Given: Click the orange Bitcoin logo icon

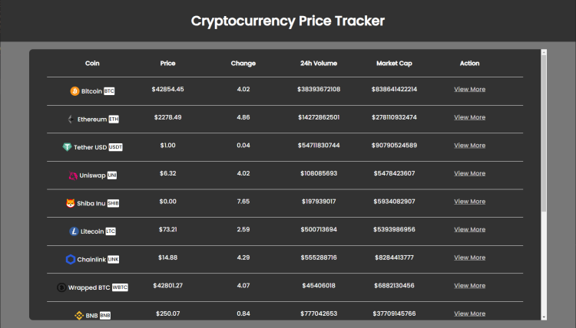Looking at the screenshot, I should (74, 91).
